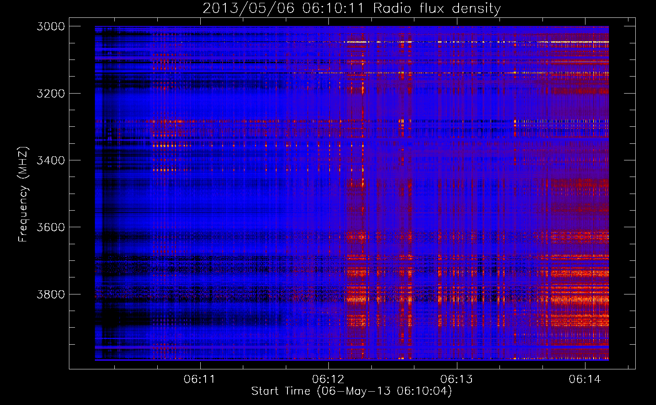Click the 3600 frequency tick label
The height and width of the screenshot is (405, 656).
point(51,227)
